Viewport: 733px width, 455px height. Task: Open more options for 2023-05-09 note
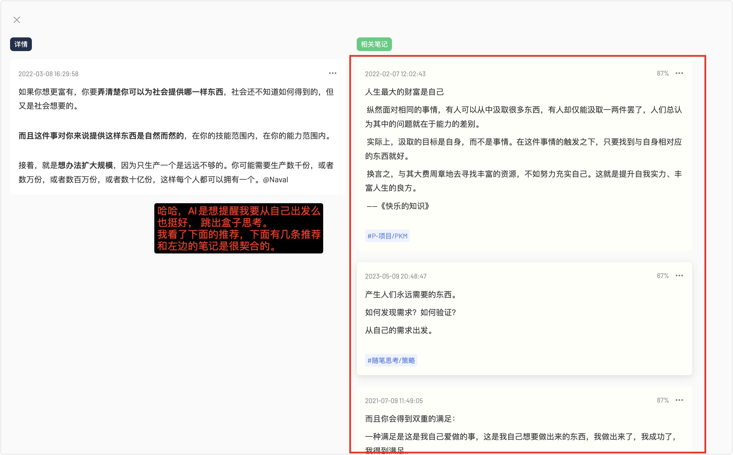(679, 276)
